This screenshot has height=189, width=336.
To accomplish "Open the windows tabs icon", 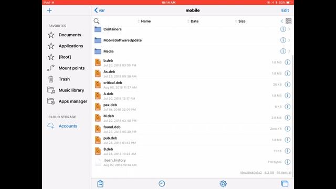I will click(285, 183).
